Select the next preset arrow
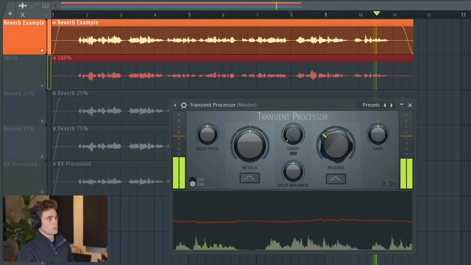Screen dimensions: 471x265 [x=392, y=105]
